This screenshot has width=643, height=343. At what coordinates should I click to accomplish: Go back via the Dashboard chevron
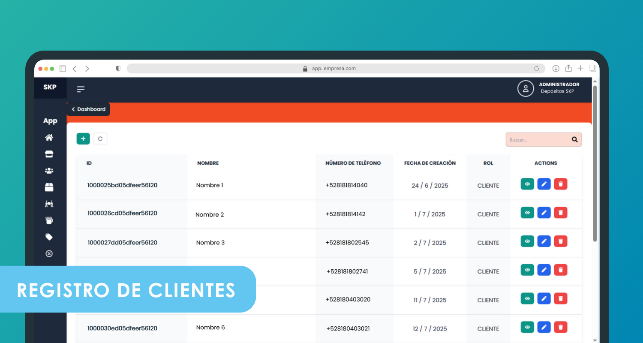pos(88,109)
